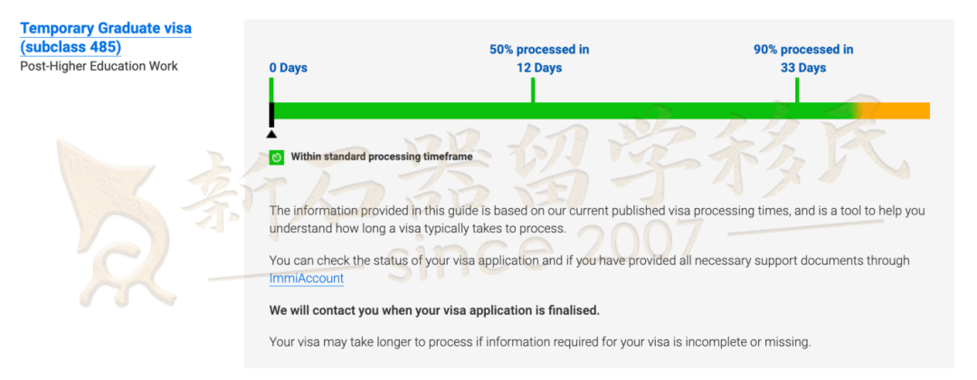Click the green clock status icon
The image size is (977, 380).
click(277, 157)
